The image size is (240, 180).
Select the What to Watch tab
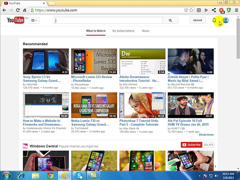(96, 31)
